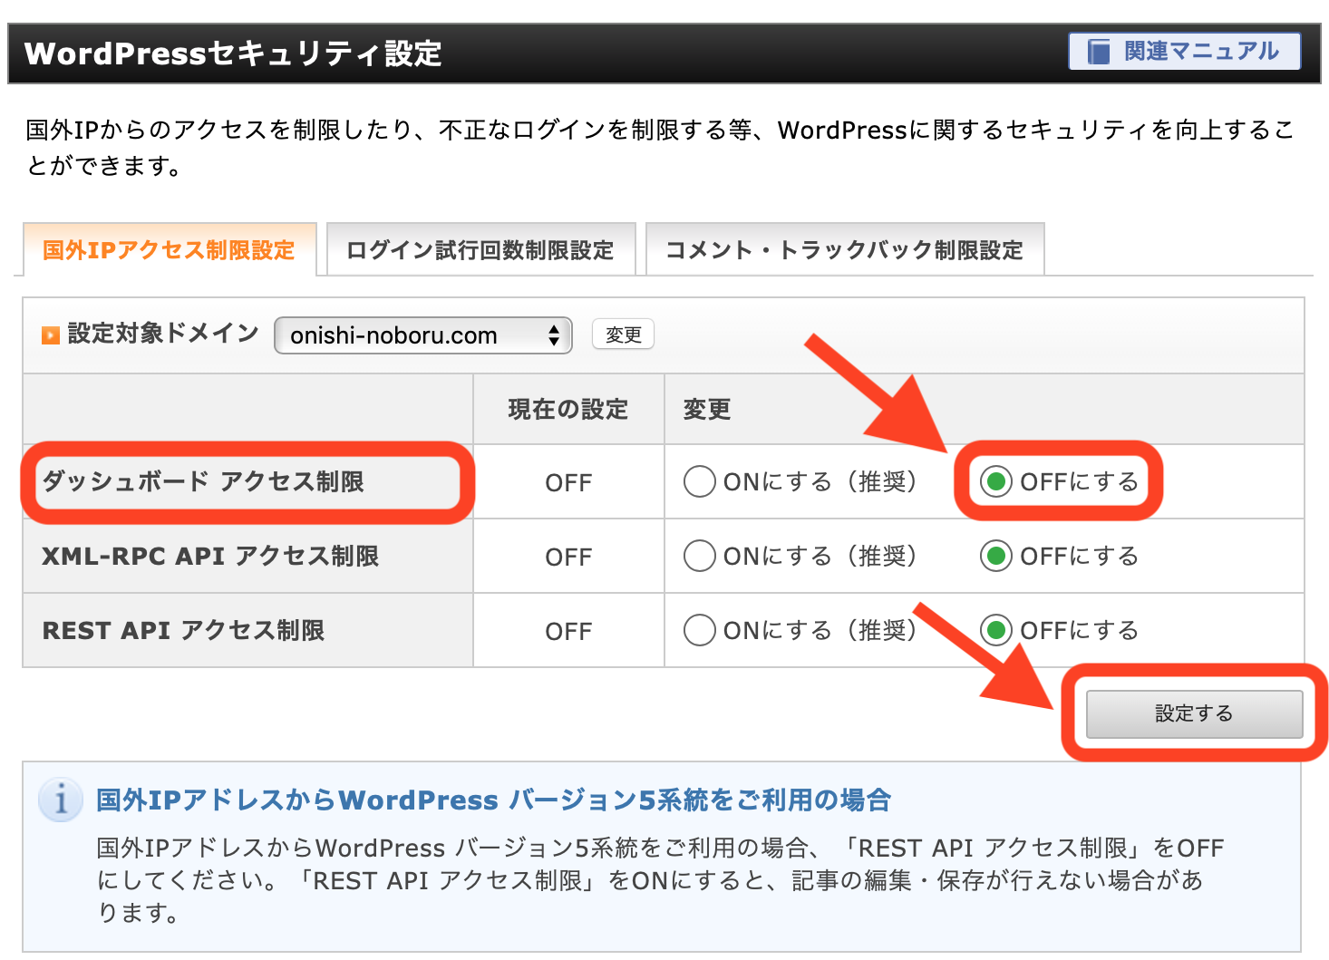Click the 設定する button
Screen dimensions: 1329x960
[x=1194, y=713]
